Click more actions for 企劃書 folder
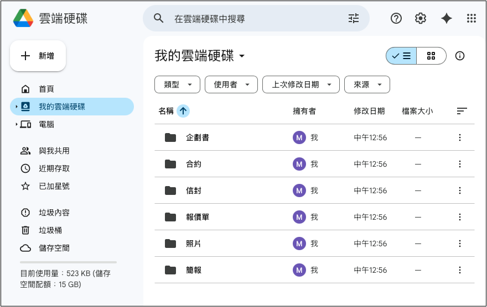Viewport: 487px width, 307px height. click(x=459, y=137)
